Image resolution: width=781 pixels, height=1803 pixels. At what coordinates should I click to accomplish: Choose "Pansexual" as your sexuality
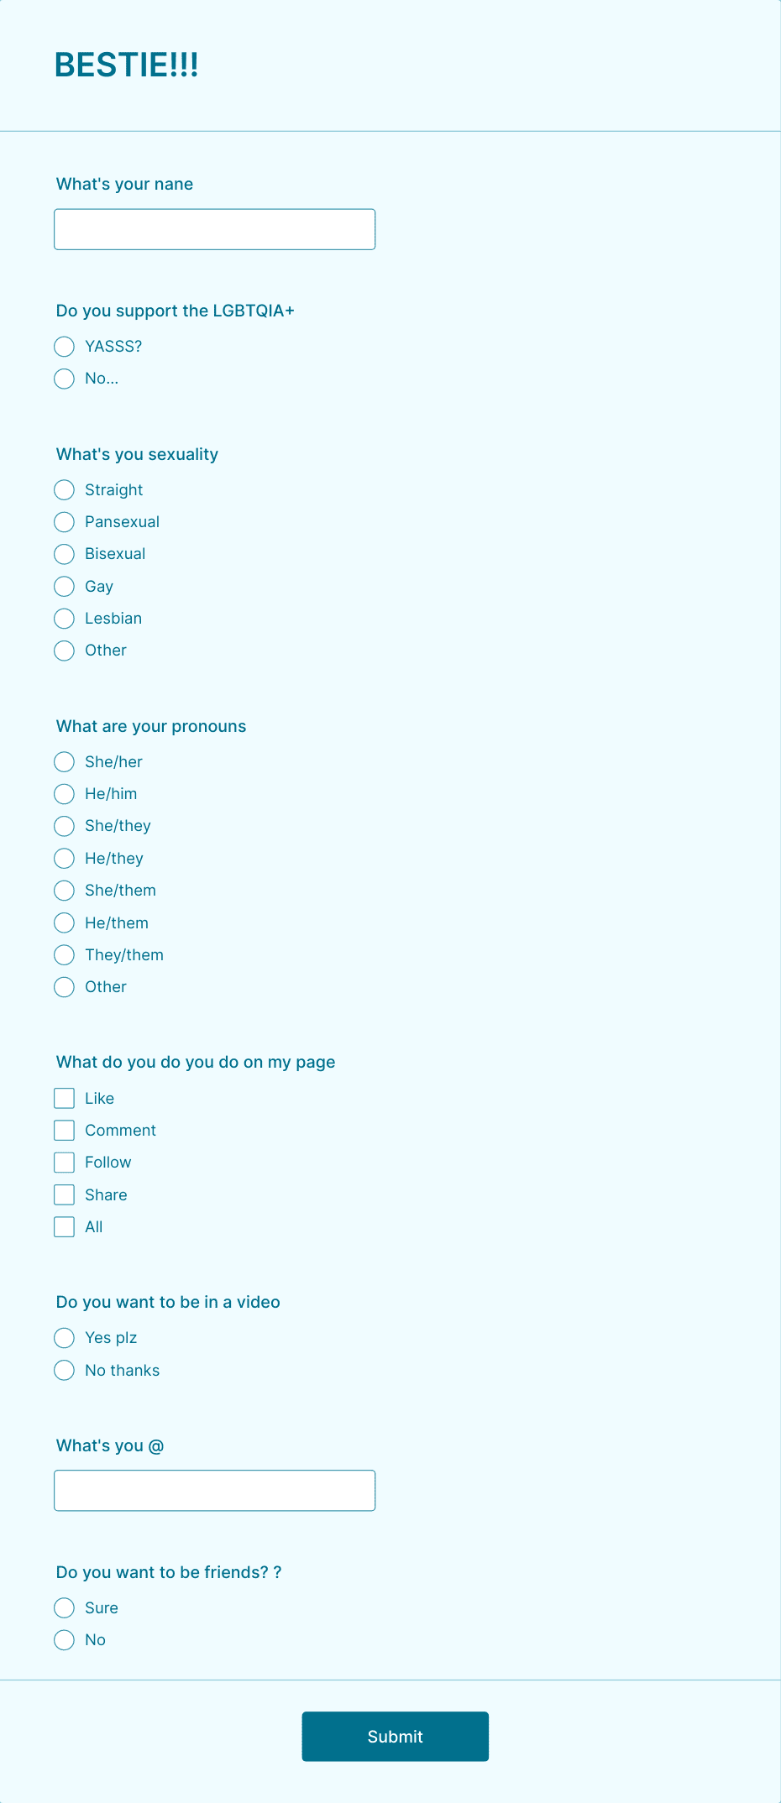pyautogui.click(x=64, y=521)
